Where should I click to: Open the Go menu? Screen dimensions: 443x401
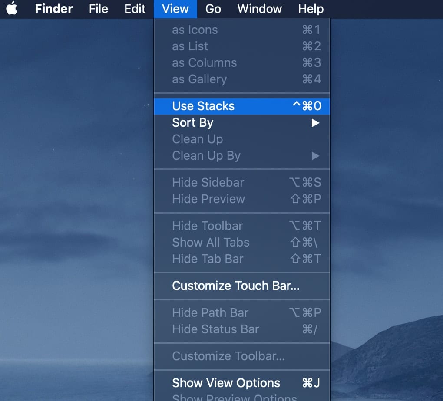(213, 9)
